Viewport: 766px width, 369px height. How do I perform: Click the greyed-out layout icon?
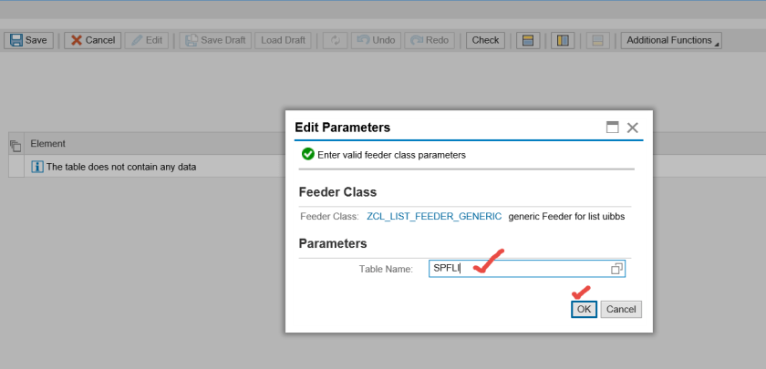597,40
